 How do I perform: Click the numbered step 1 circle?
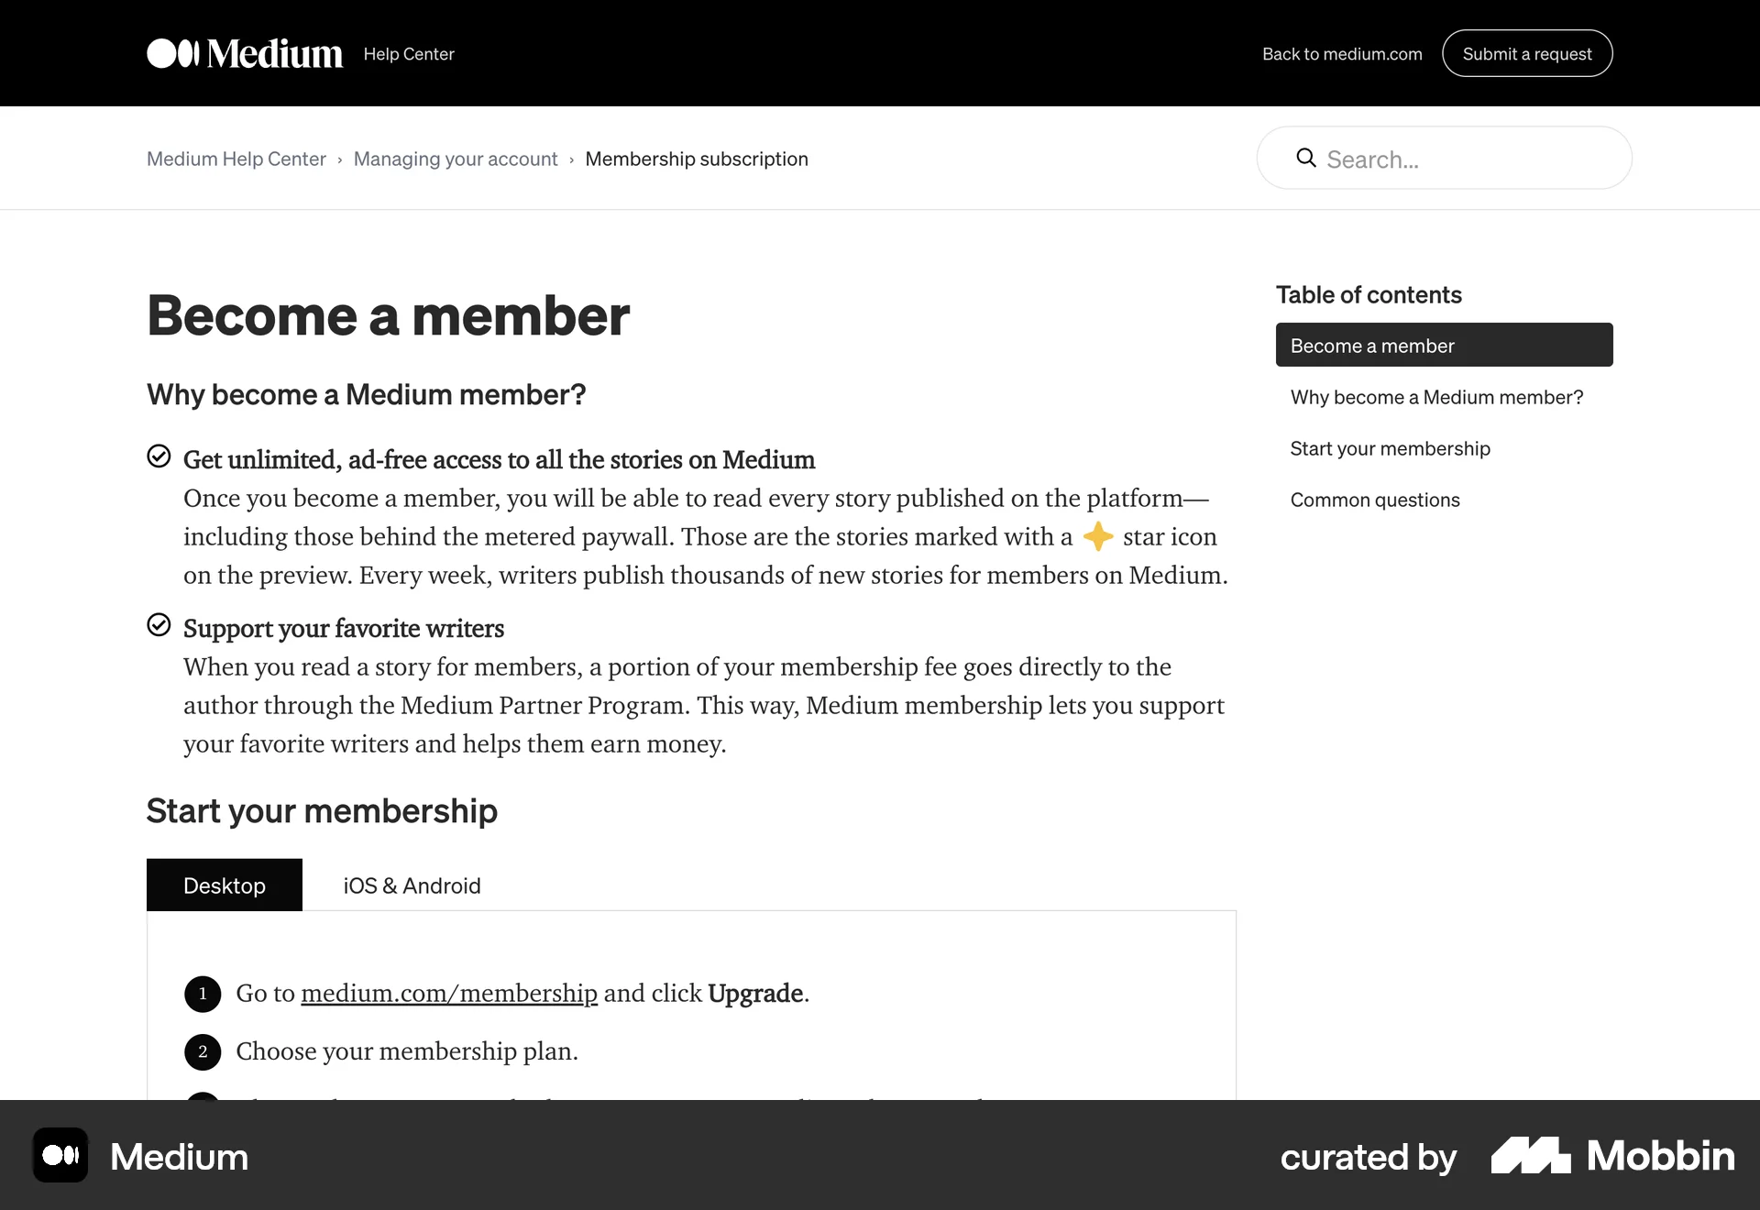tap(202, 994)
